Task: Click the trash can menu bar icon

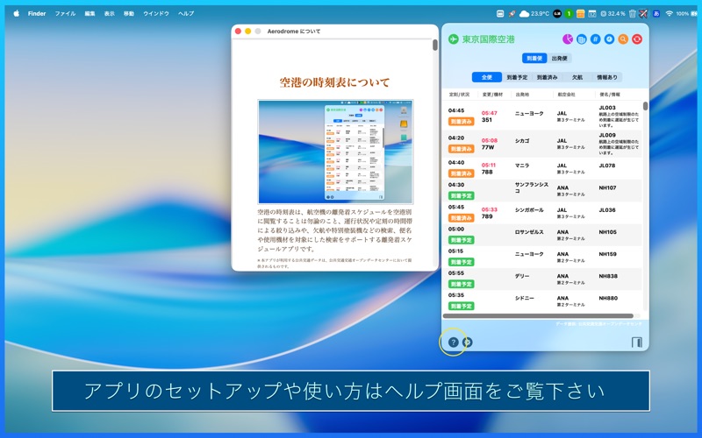Action: pyautogui.click(x=632, y=13)
